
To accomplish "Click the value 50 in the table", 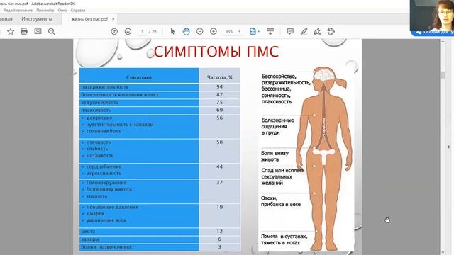I will coord(219,142).
